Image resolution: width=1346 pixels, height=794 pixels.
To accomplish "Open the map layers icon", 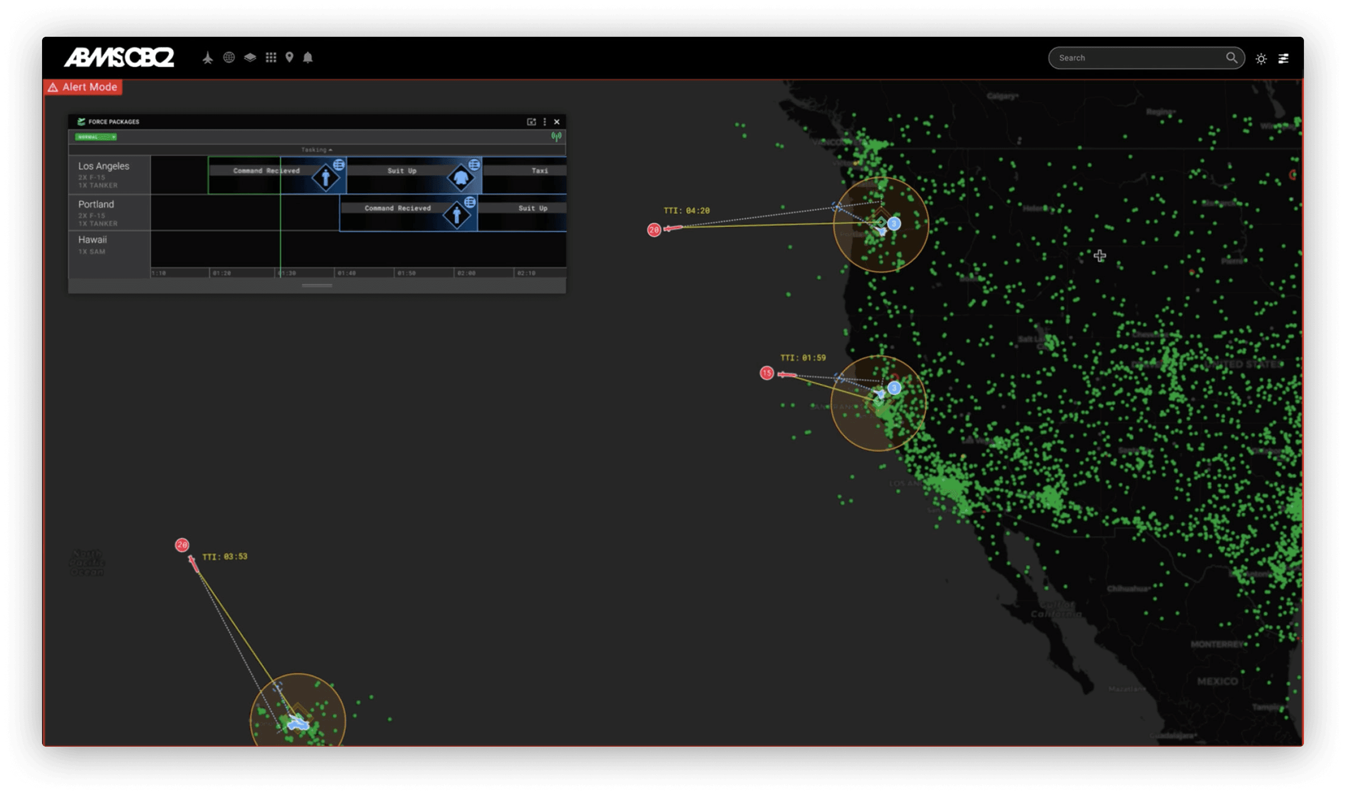I will pos(250,58).
